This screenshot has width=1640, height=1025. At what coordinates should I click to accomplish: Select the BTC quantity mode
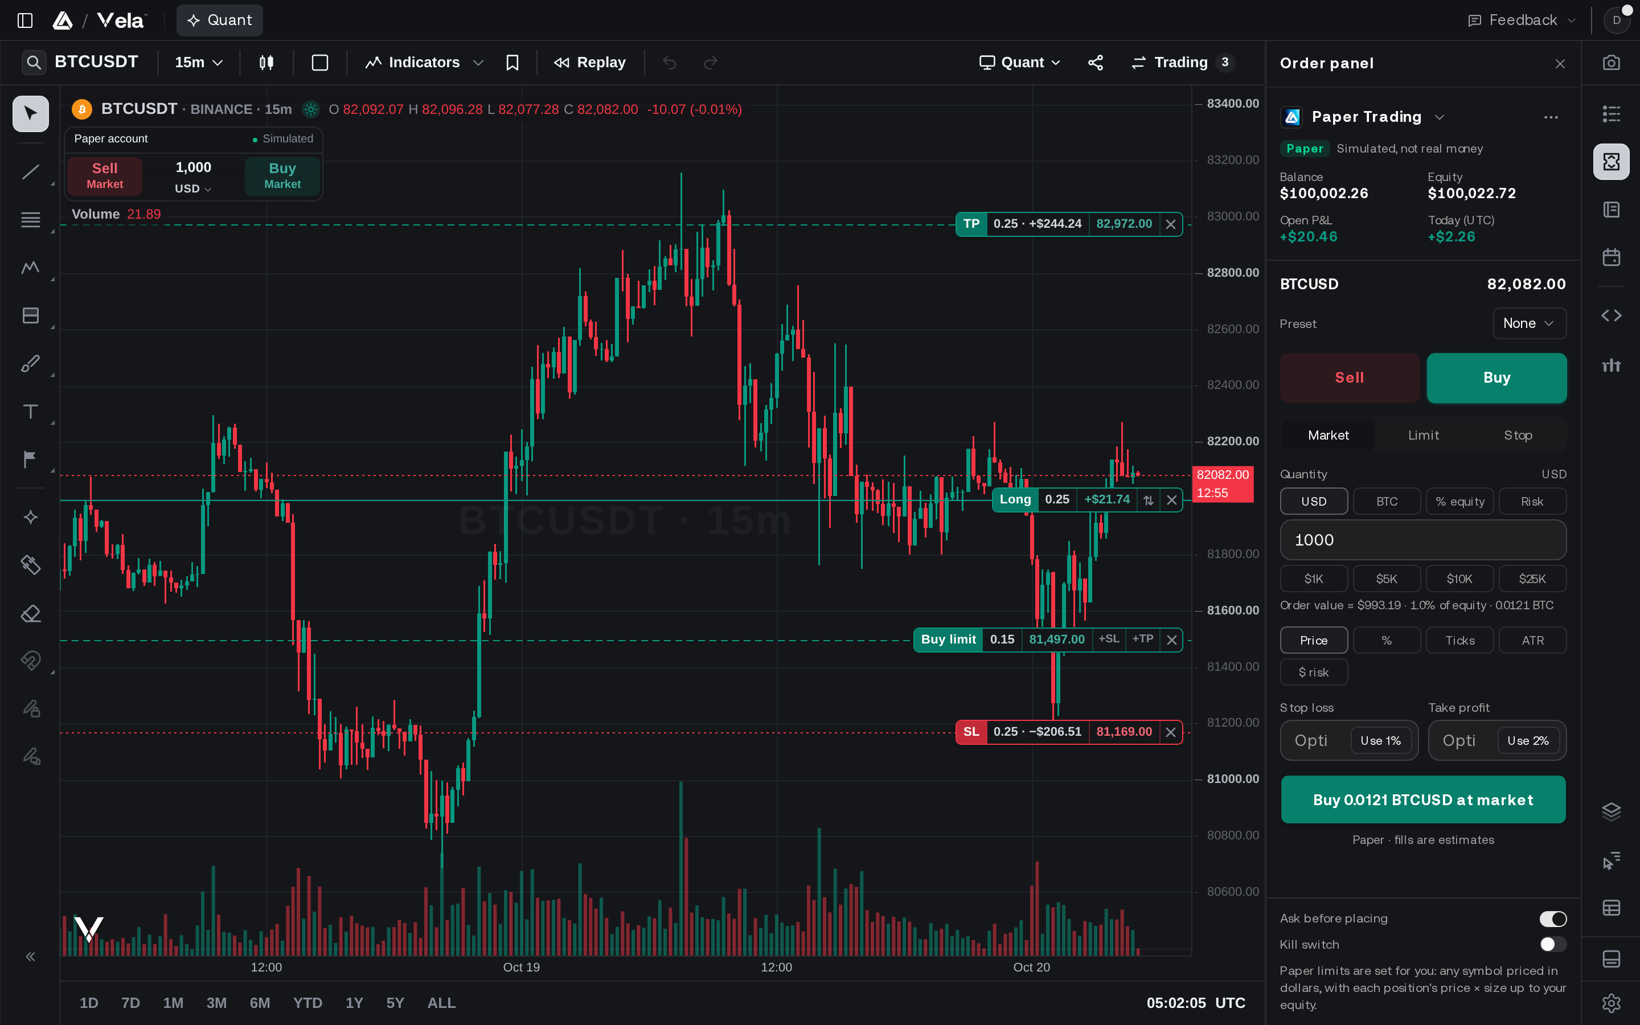point(1387,502)
